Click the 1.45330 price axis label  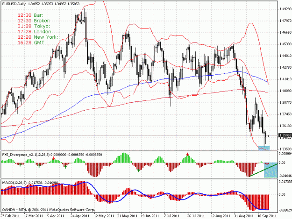coord(285,44)
